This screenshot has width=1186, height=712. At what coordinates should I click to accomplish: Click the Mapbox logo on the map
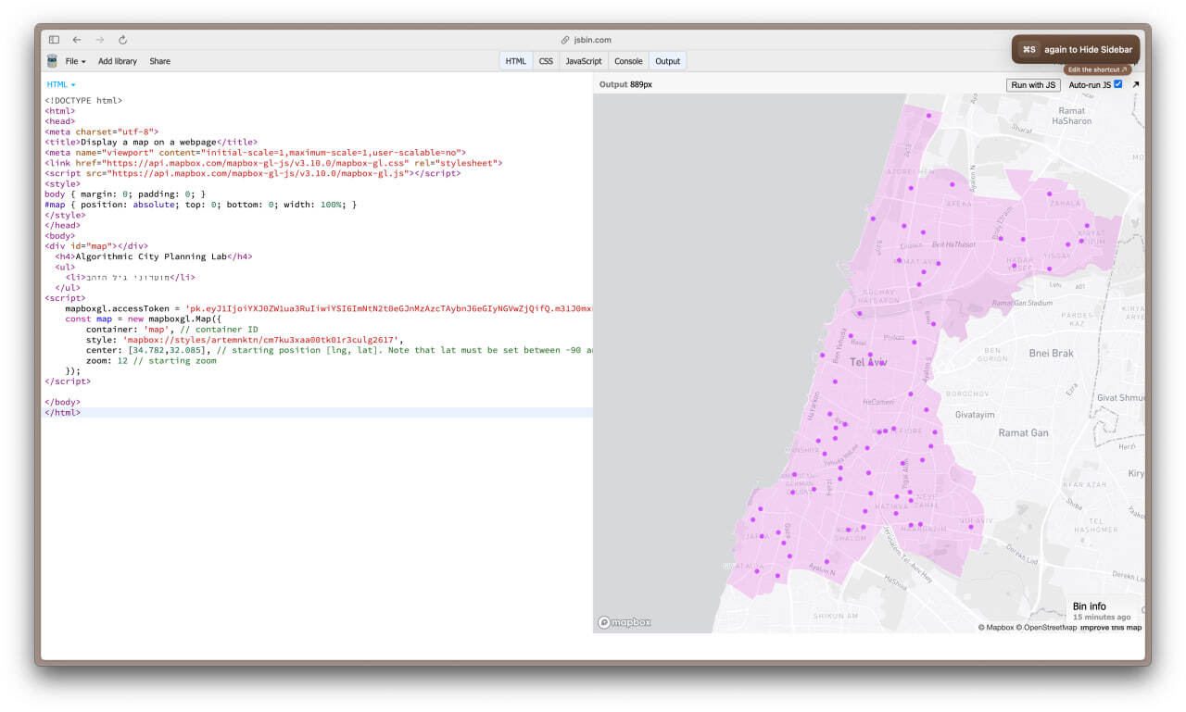pyautogui.click(x=625, y=622)
